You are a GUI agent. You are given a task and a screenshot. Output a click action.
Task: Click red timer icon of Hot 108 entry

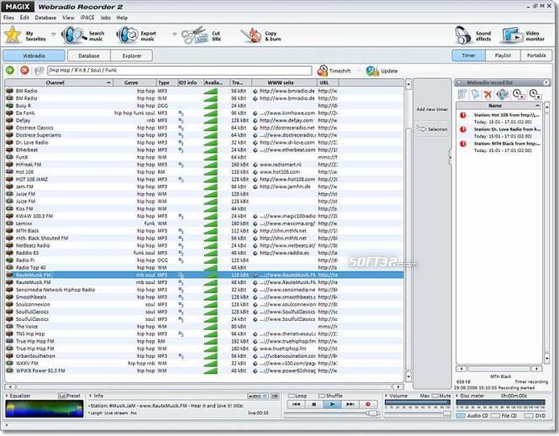point(463,115)
